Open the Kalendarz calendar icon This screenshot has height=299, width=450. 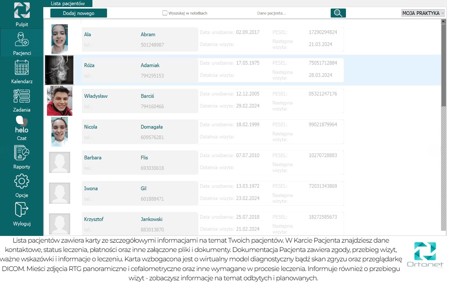22,68
